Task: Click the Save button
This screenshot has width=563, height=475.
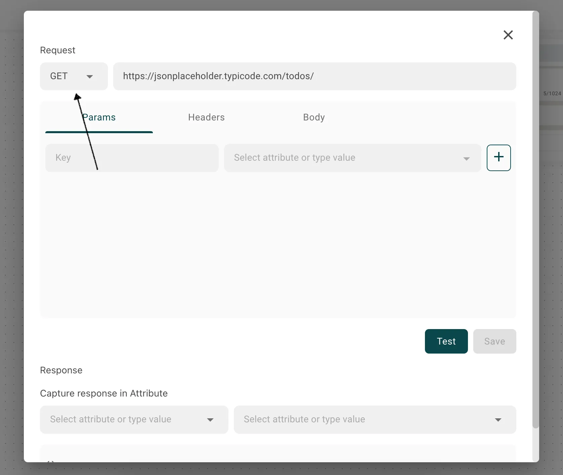Action: pyautogui.click(x=494, y=341)
